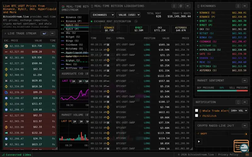Click the lightning icon beside Live Trade Stream title

[5, 34]
